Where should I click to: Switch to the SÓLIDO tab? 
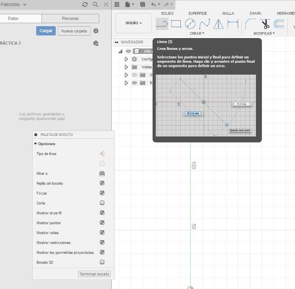coord(167,13)
